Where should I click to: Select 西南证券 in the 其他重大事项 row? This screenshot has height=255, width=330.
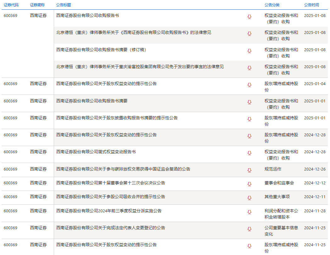tap(38, 197)
